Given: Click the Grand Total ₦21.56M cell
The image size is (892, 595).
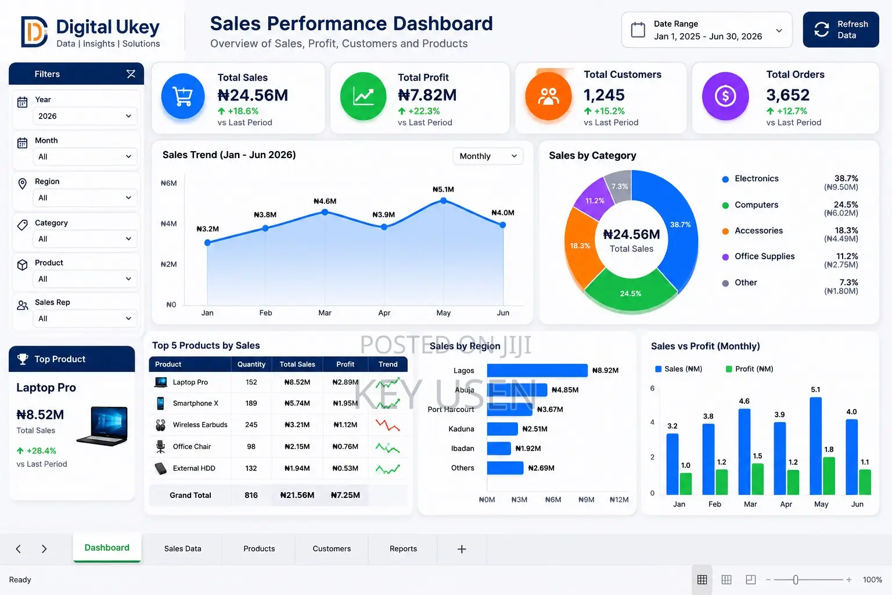Looking at the screenshot, I should pos(297,495).
